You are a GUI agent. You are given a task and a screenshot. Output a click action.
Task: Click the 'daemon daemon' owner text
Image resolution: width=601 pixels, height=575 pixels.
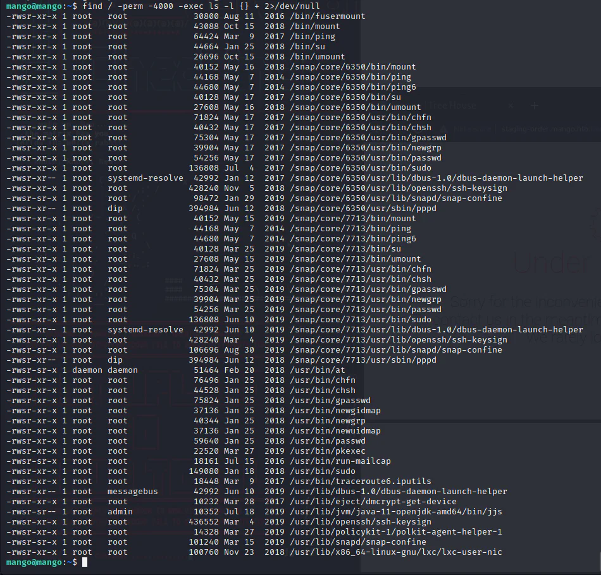point(104,370)
